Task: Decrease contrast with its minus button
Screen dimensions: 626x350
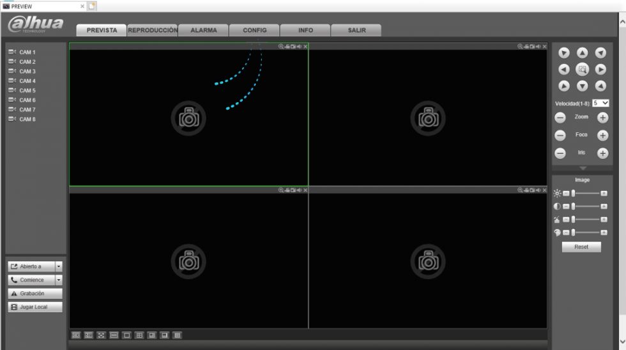Action: 566,206
